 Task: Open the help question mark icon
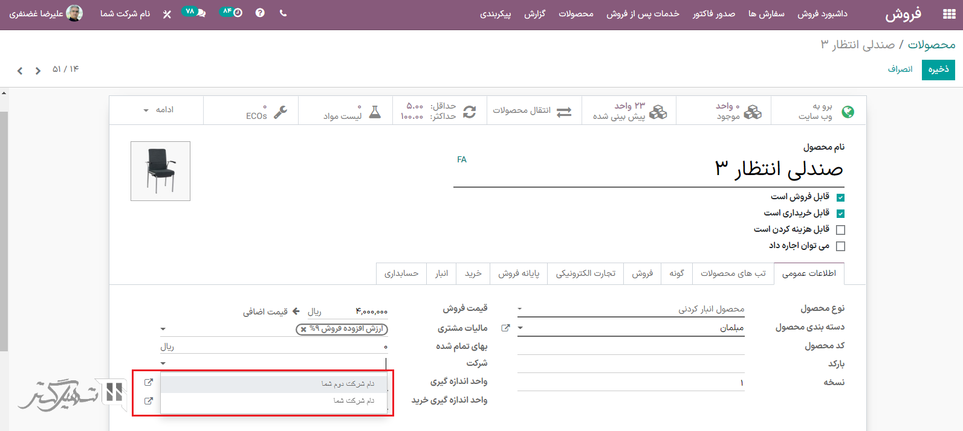point(260,13)
